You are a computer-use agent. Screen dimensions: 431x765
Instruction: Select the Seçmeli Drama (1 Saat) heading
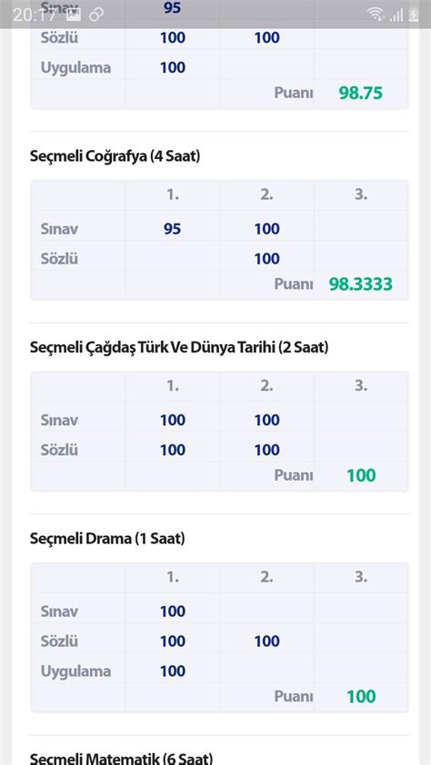pyautogui.click(x=107, y=539)
